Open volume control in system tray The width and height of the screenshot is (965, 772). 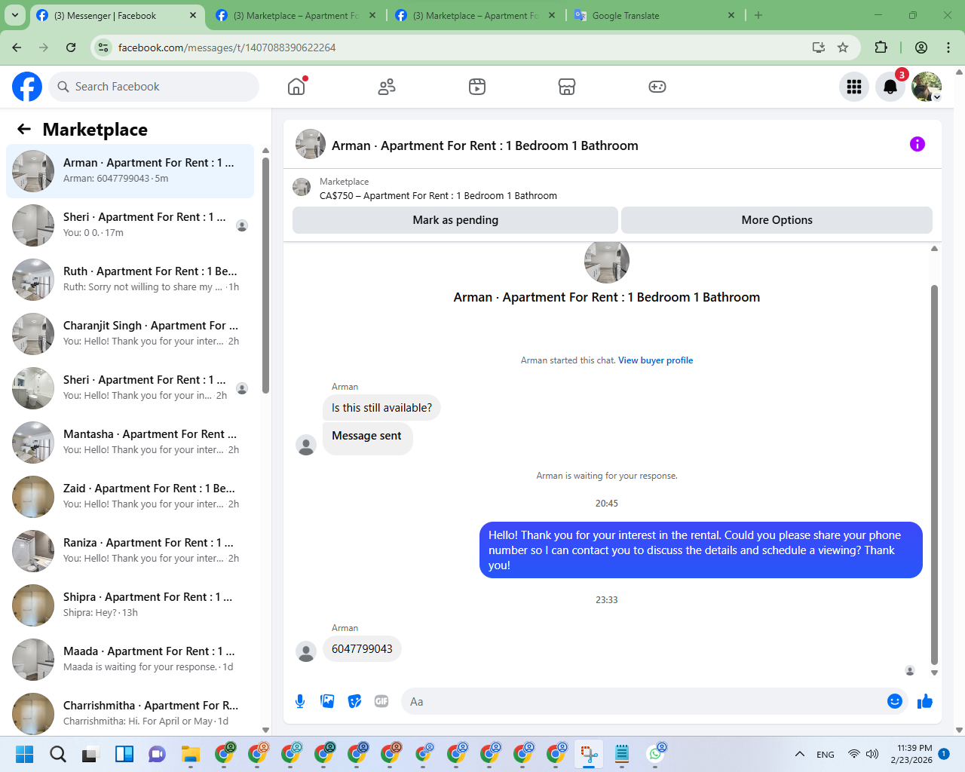tap(872, 754)
